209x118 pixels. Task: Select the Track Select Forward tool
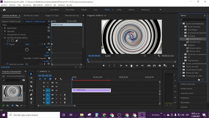(31, 78)
